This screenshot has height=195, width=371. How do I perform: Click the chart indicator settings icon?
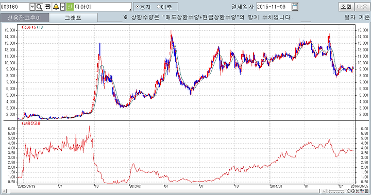(362, 191)
